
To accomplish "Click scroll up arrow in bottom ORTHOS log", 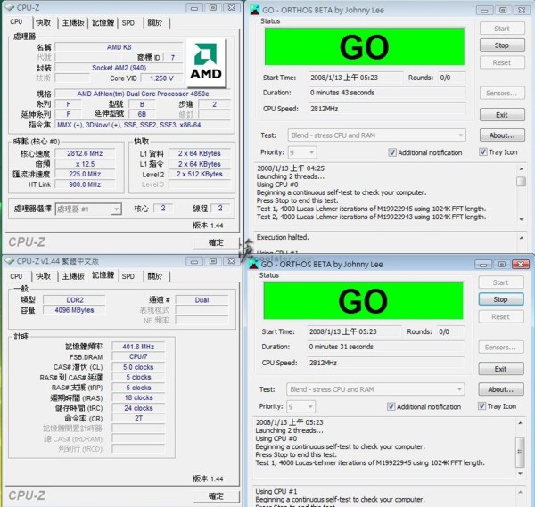I will [x=520, y=422].
